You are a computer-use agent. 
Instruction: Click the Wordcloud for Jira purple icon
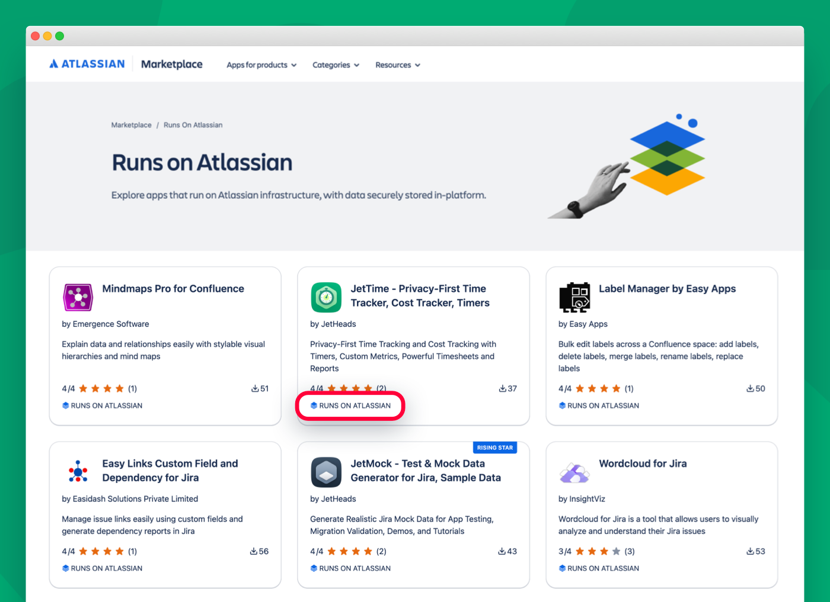[x=574, y=472]
